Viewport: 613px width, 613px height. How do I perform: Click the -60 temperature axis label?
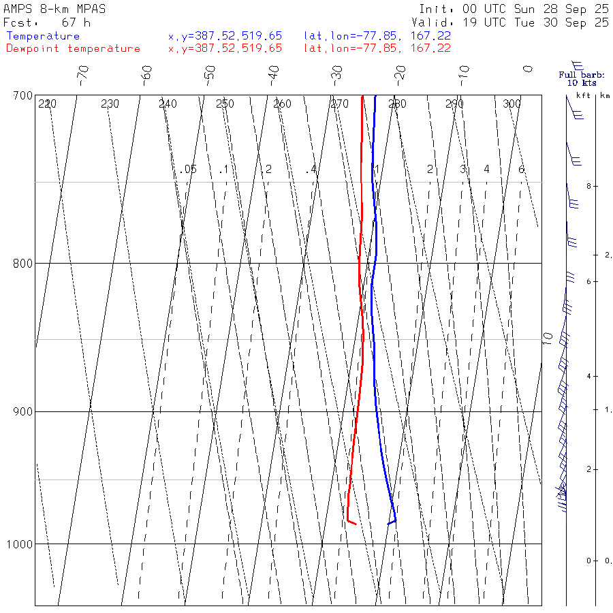point(146,76)
